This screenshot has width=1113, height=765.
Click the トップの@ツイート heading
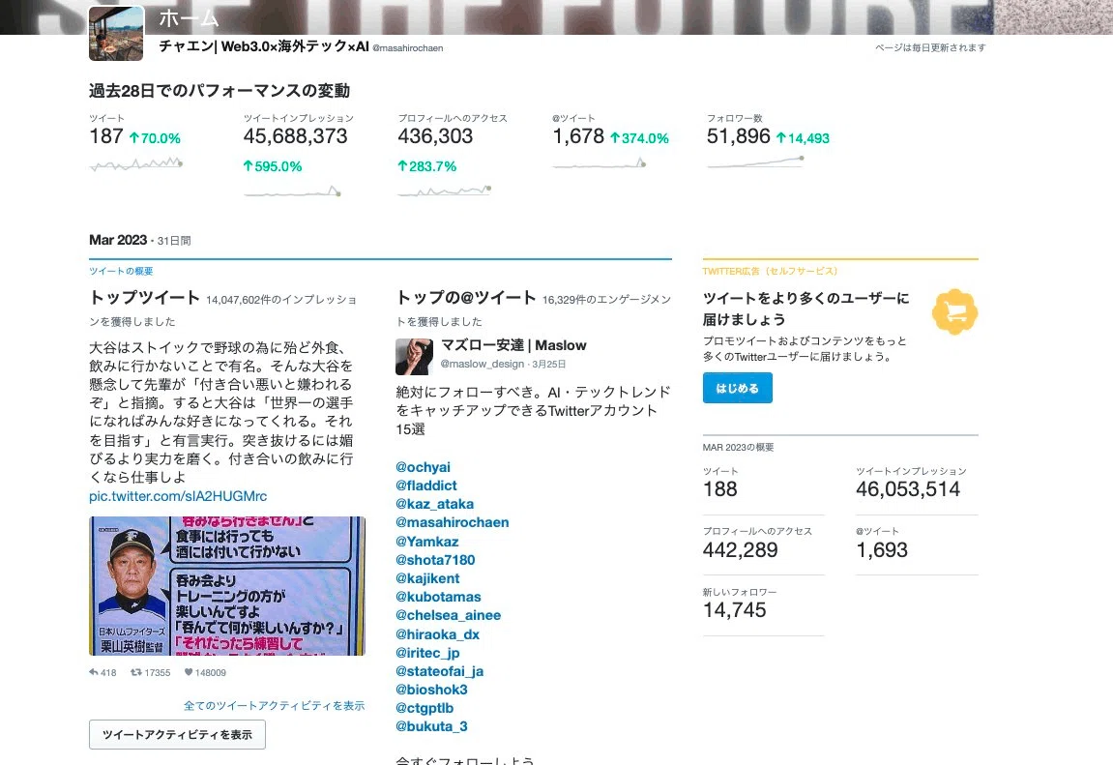tap(466, 297)
